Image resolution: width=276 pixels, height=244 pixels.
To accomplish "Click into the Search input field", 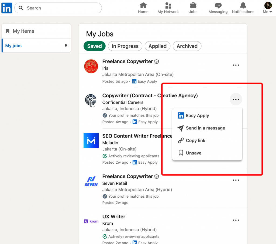I will (62, 8).
